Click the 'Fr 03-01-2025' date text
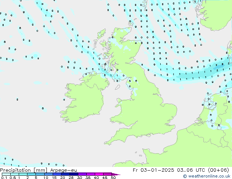 click(x=153, y=170)
